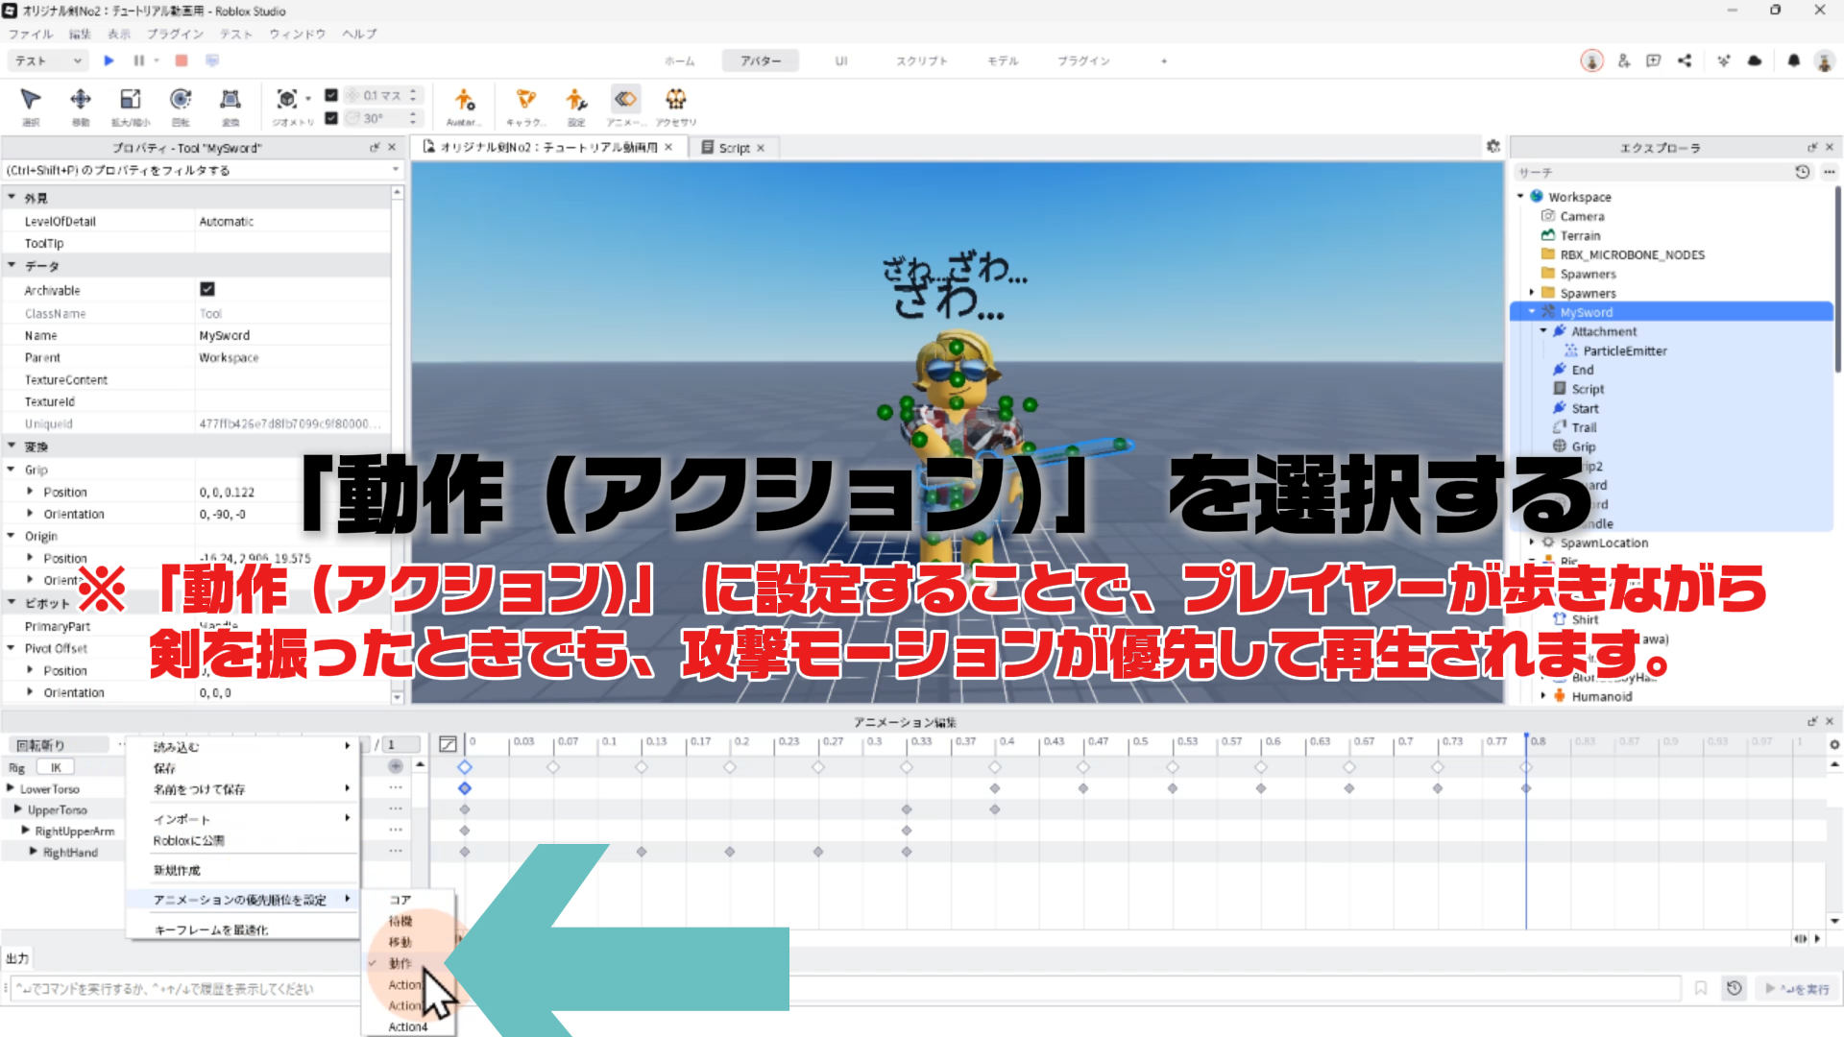Select the Scale (拡大/縮小) tool
Viewport: 1844px width, 1037px height.
(130, 101)
